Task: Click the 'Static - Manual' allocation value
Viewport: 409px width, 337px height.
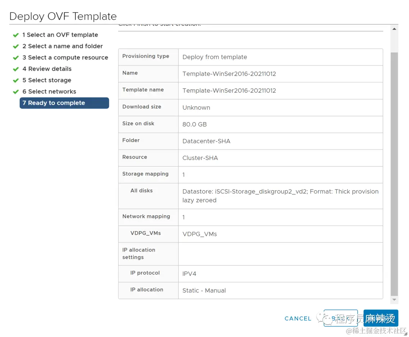Action: [204, 290]
